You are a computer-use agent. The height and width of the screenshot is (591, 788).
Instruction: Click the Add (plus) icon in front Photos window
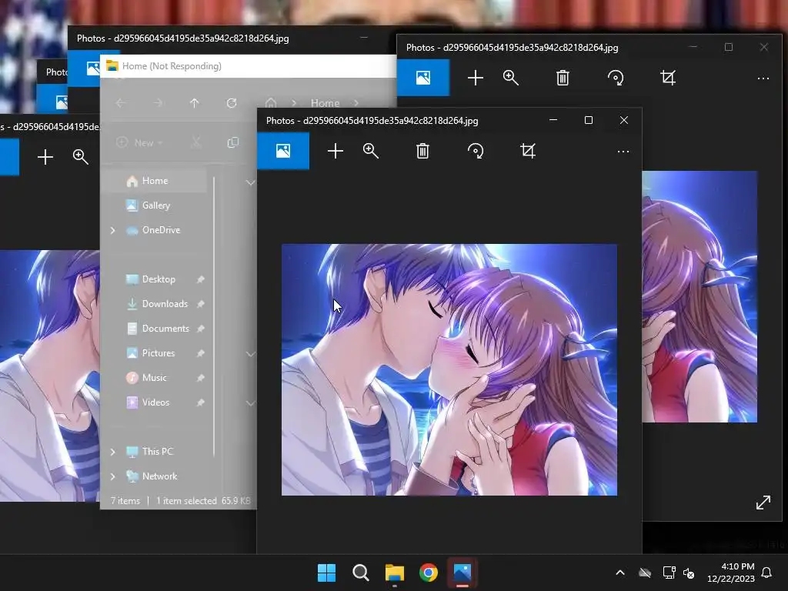coord(336,151)
